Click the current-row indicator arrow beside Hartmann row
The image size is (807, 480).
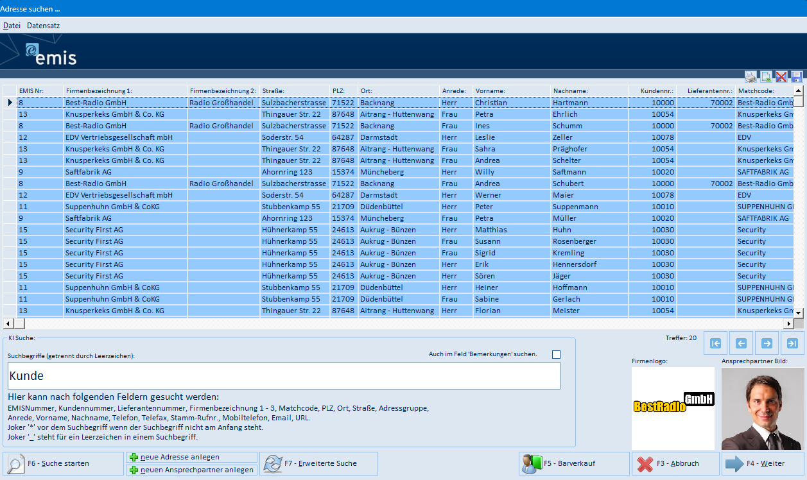click(x=10, y=103)
